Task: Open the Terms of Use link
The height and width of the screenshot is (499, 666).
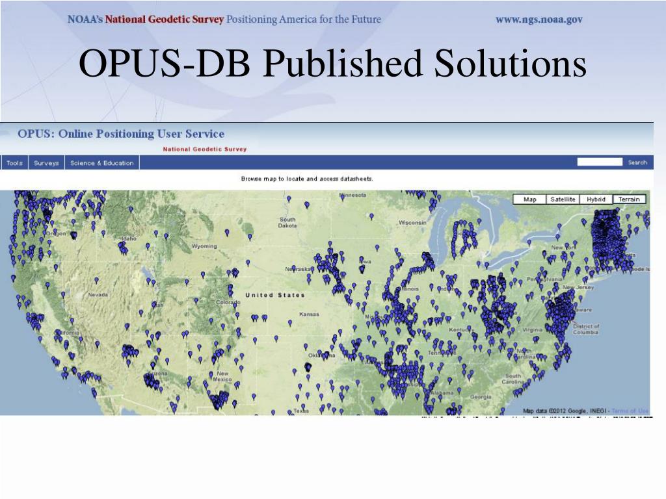Action: tap(630, 411)
